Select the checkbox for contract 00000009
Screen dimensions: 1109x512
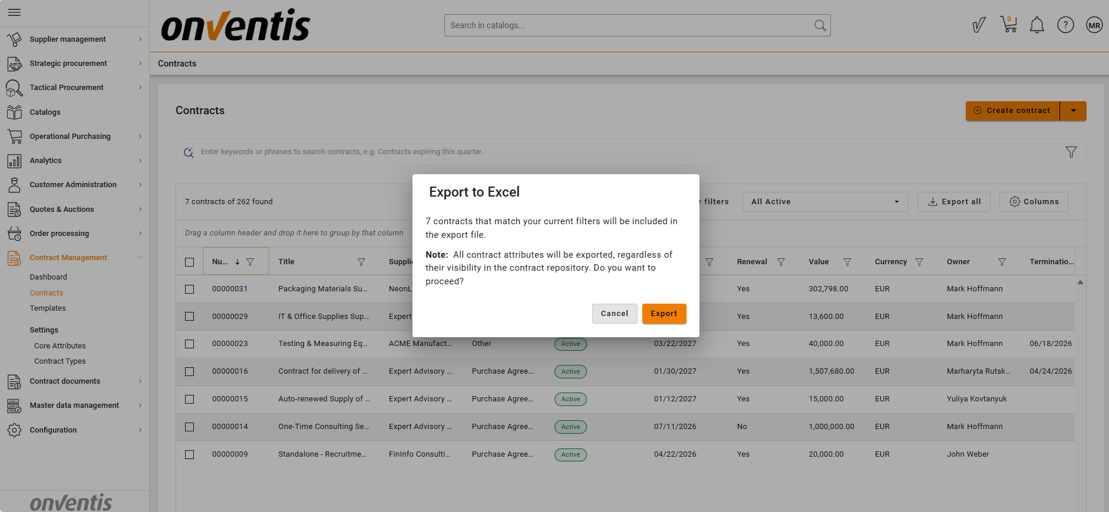189,455
